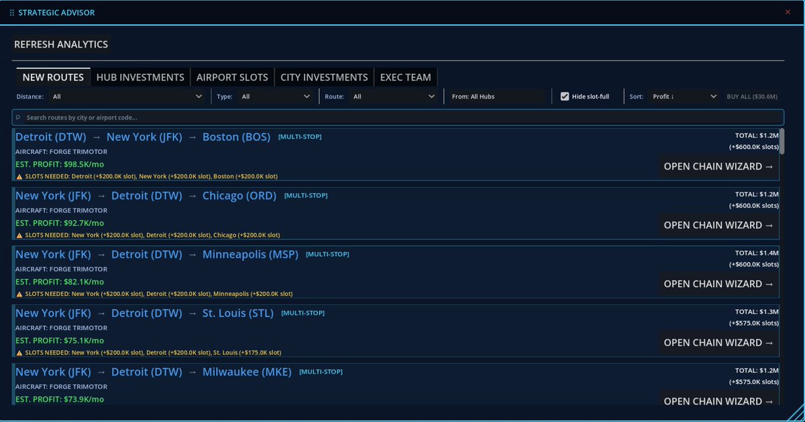Viewport: 805px width, 422px height.
Task: Click EST. PROFIT: $75.1K/mo text
Action: coord(60,340)
